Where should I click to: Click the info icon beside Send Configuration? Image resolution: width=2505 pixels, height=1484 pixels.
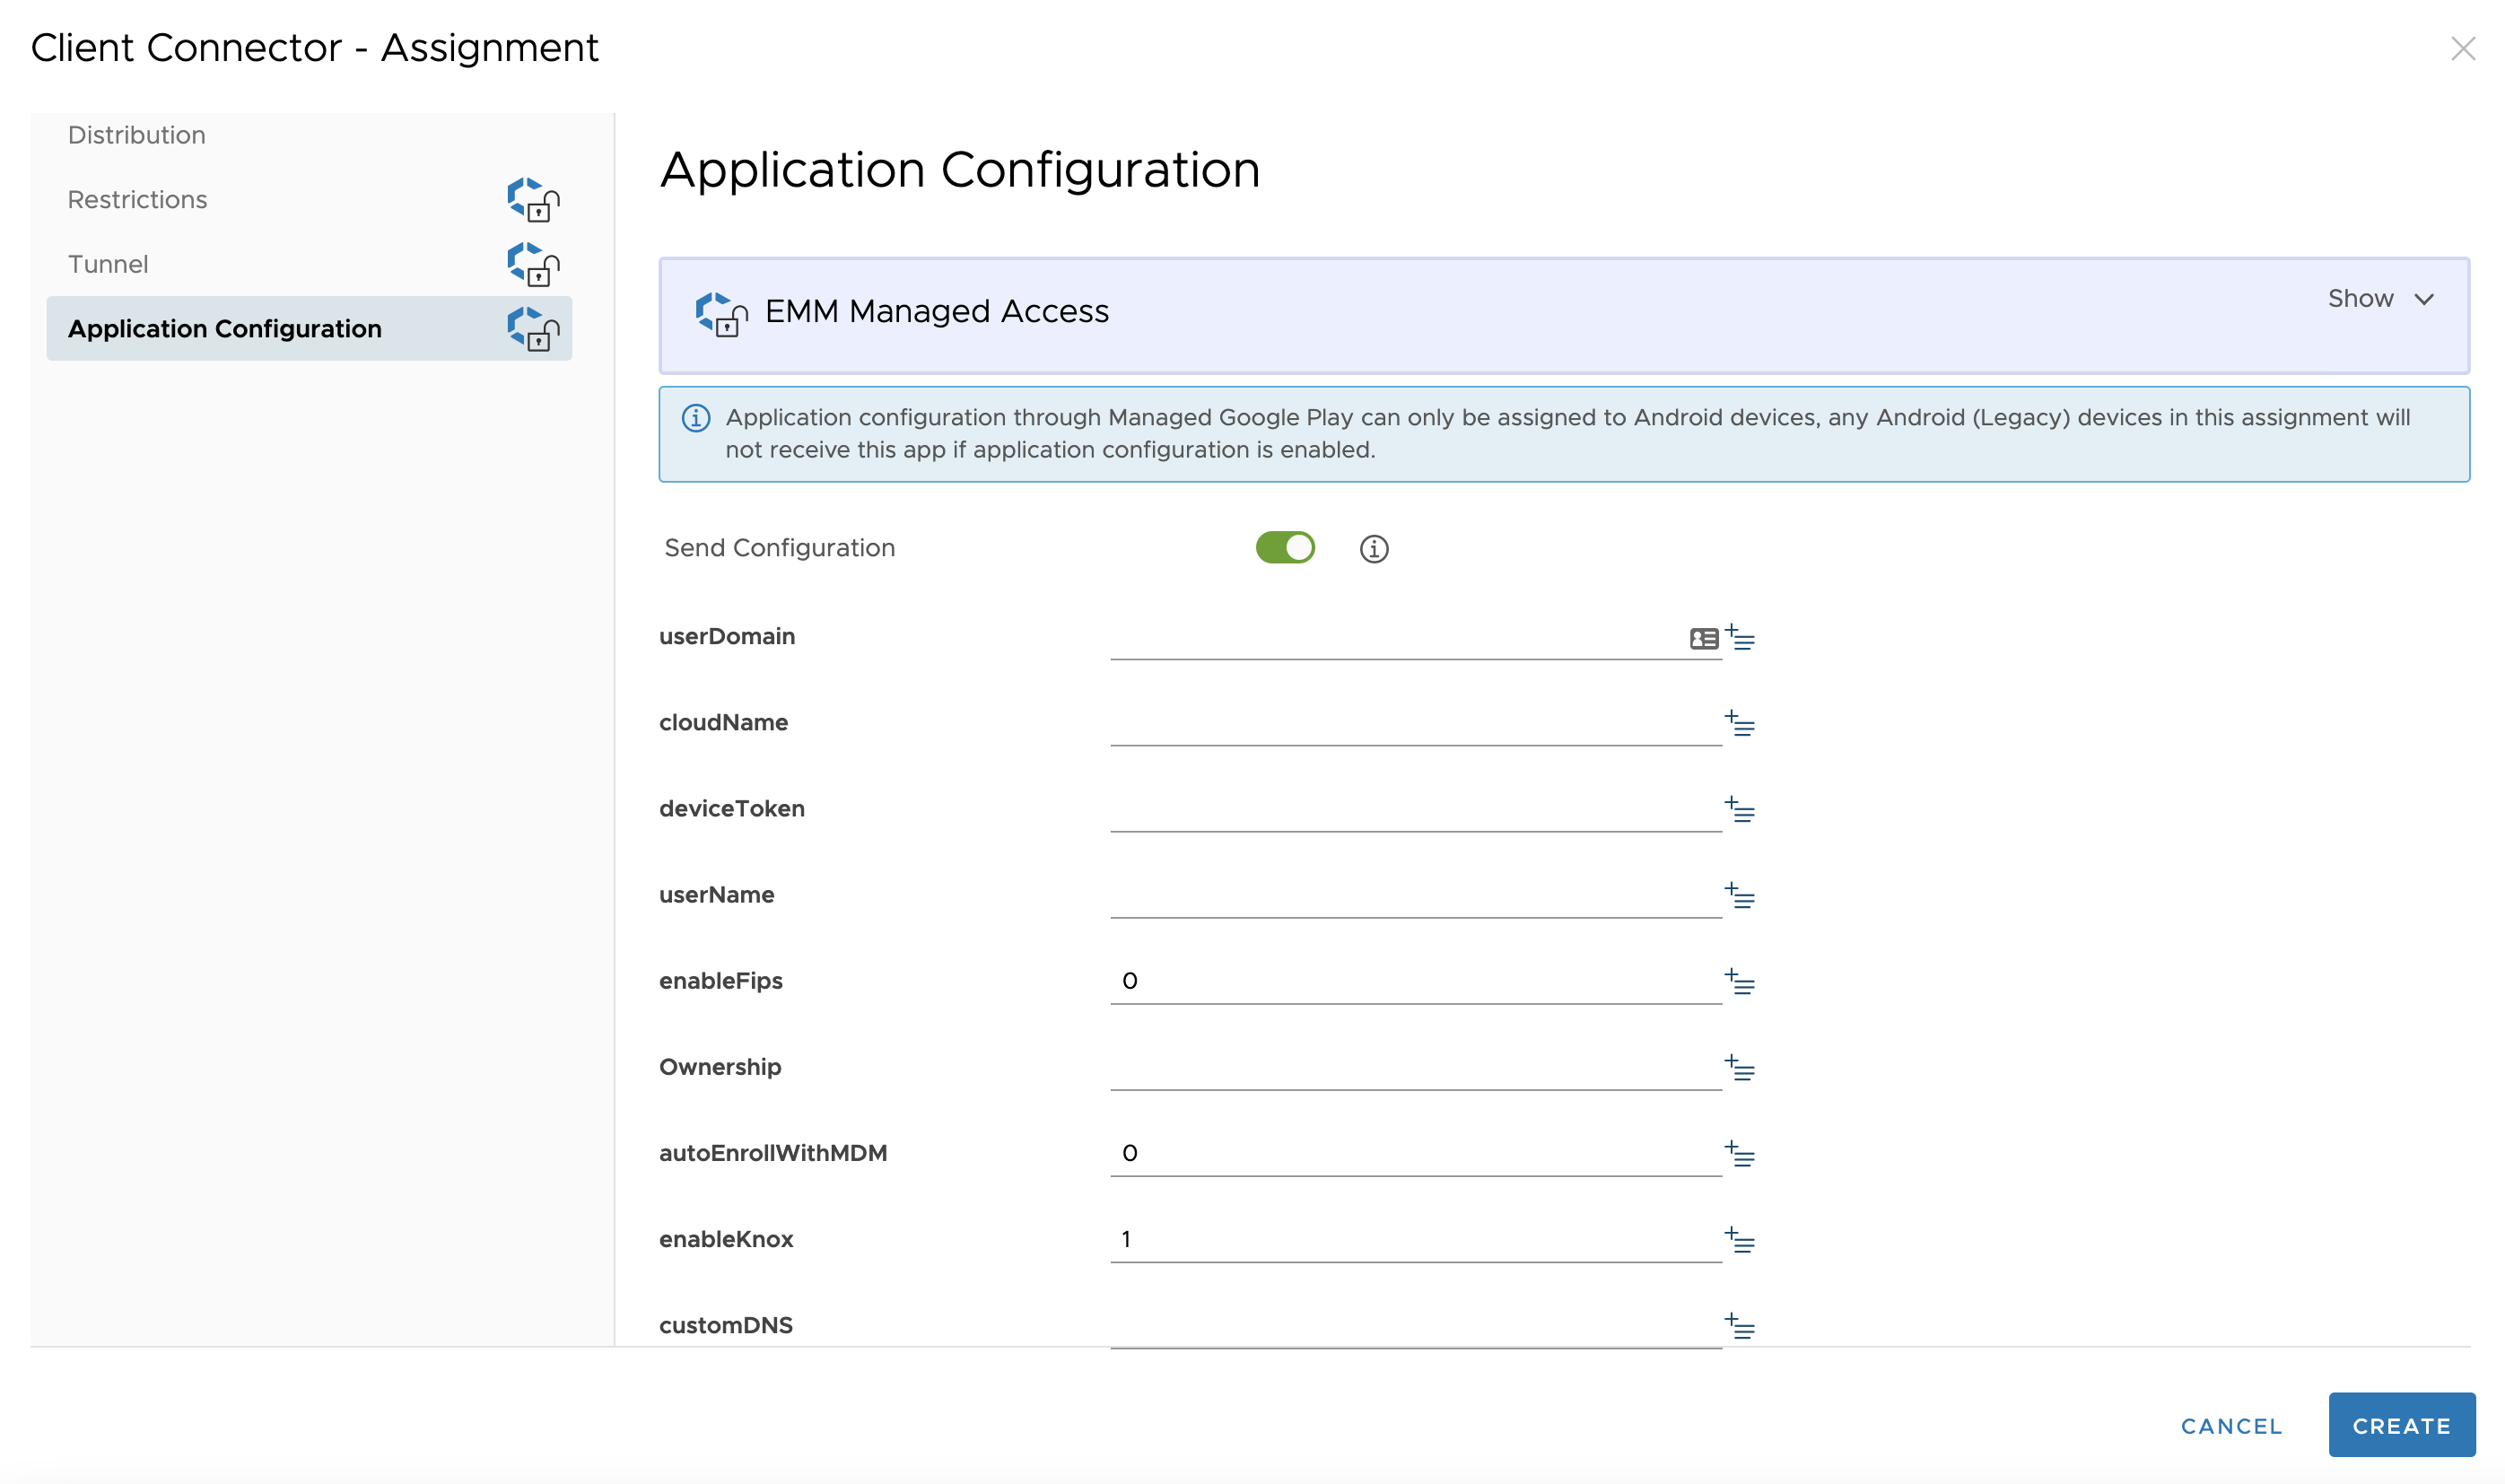[x=1374, y=548]
